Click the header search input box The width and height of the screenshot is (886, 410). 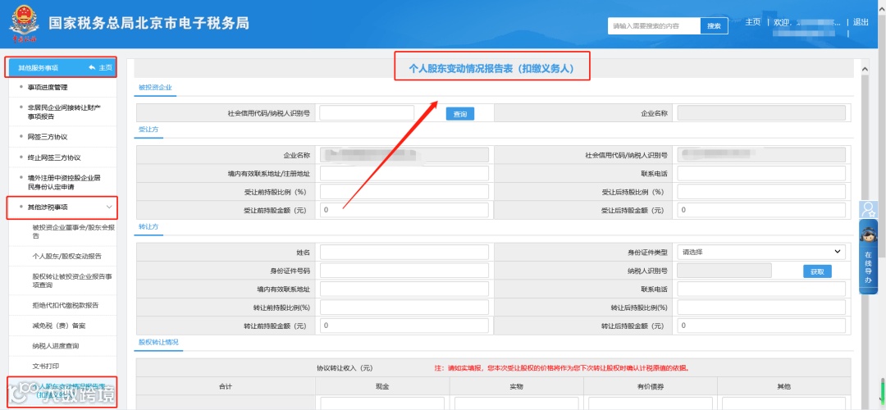coord(655,26)
